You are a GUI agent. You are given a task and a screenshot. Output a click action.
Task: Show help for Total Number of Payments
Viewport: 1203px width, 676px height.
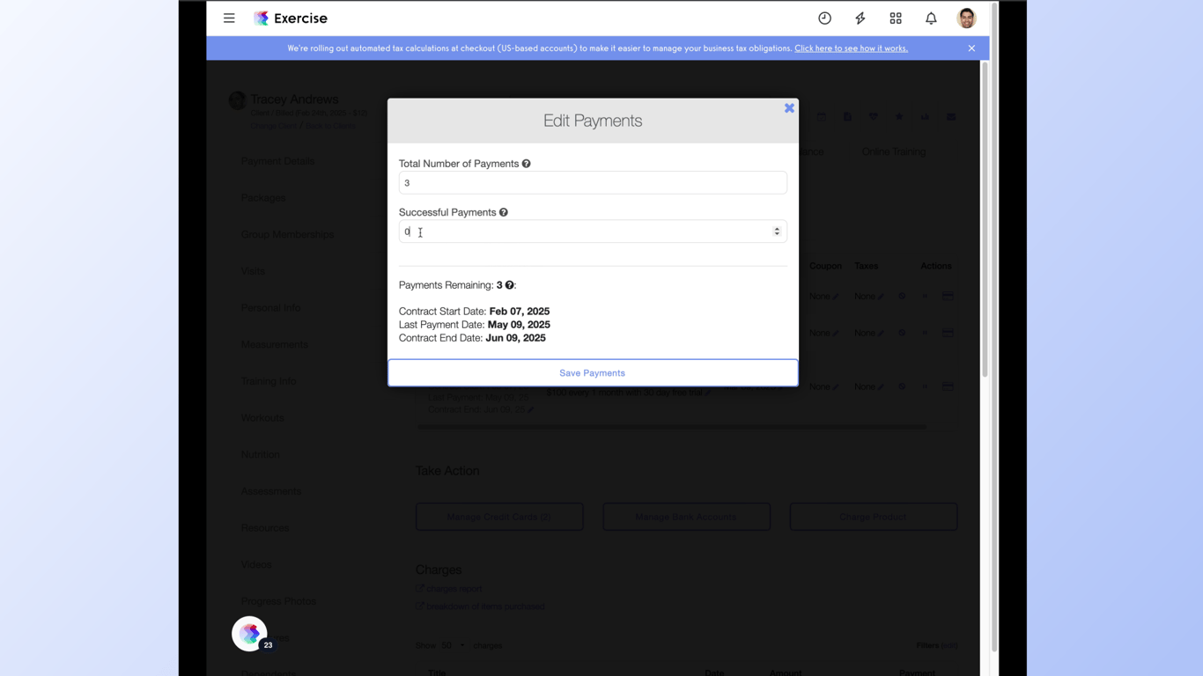pyautogui.click(x=526, y=164)
